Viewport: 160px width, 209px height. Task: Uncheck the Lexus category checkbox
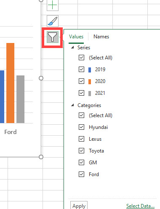coord(81,139)
